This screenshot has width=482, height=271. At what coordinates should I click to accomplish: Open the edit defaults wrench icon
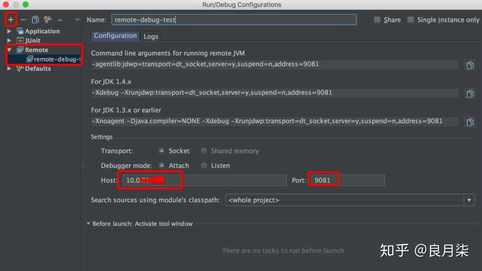tap(47, 20)
